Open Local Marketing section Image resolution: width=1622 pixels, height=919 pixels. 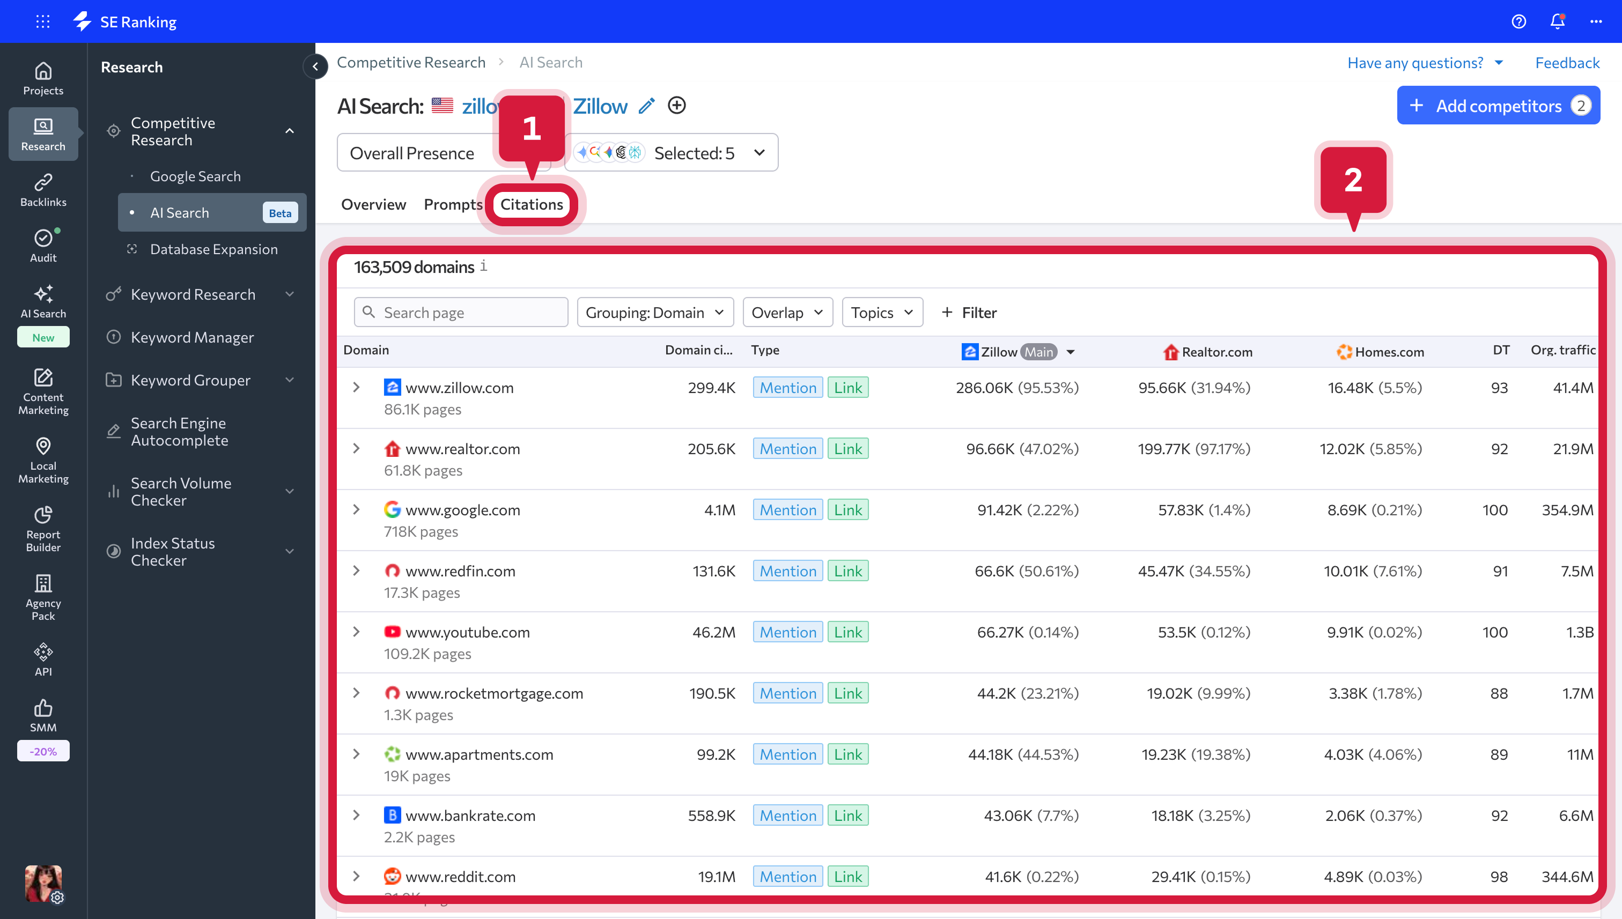[x=43, y=460]
